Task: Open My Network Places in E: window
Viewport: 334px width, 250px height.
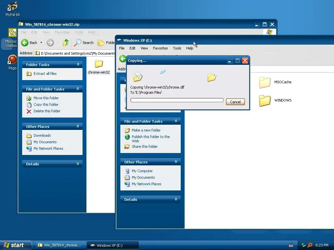Action: (x=143, y=184)
